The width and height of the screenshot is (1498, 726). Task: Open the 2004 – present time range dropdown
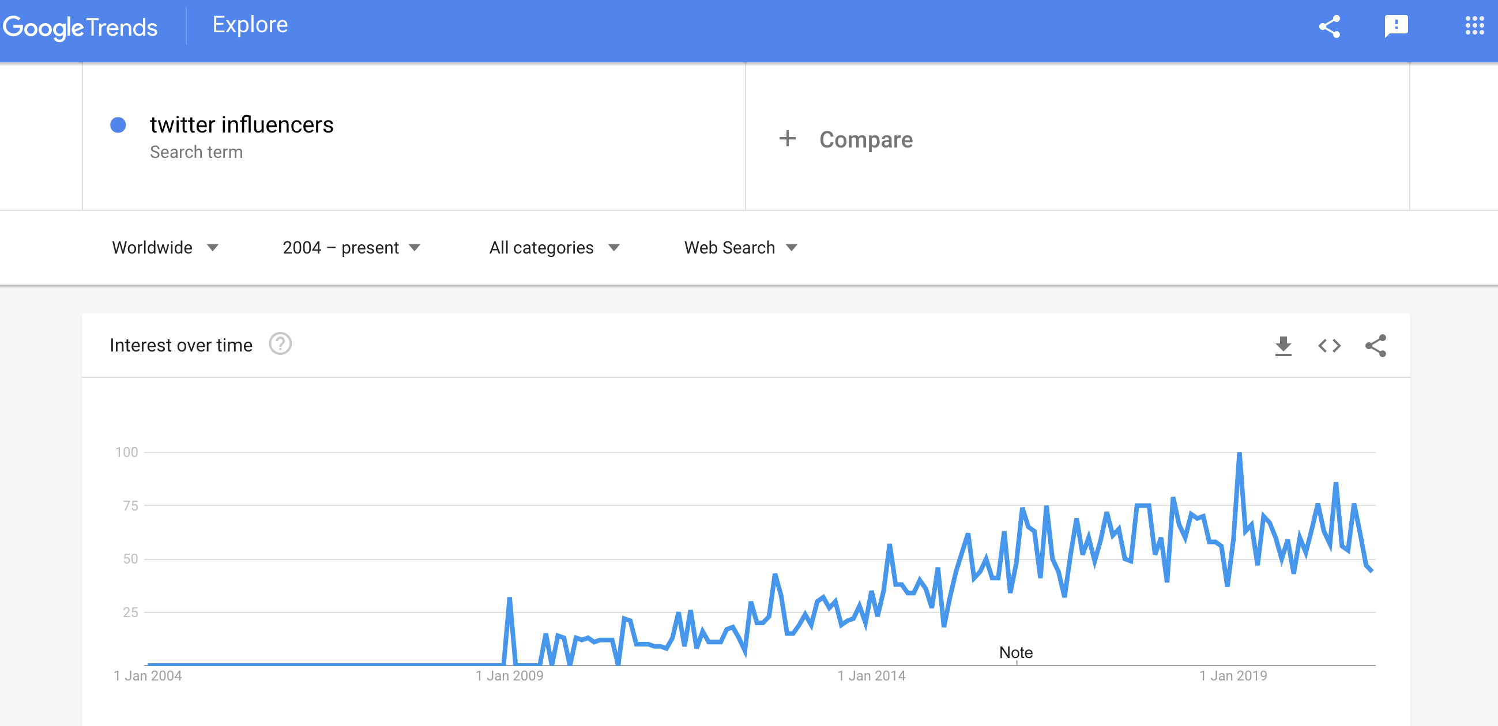tap(351, 248)
